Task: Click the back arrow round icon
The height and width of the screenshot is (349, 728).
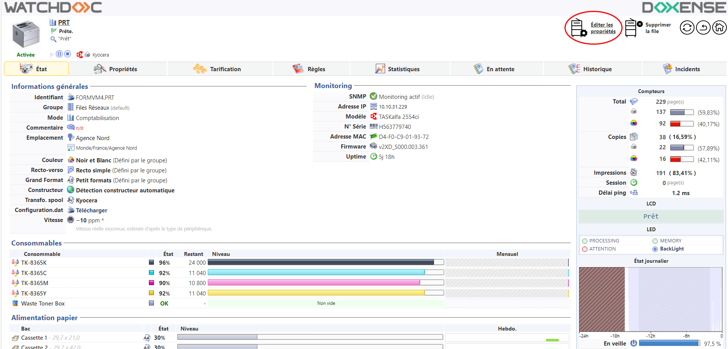Action: coord(703,28)
